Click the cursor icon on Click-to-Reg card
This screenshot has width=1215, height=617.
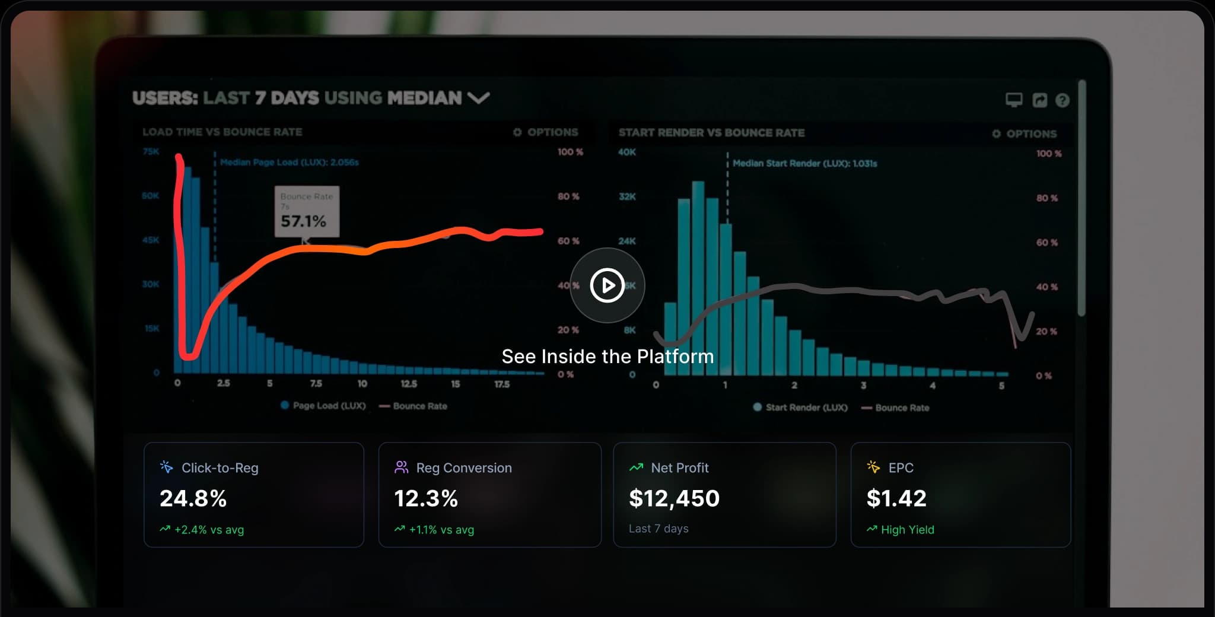[167, 467]
